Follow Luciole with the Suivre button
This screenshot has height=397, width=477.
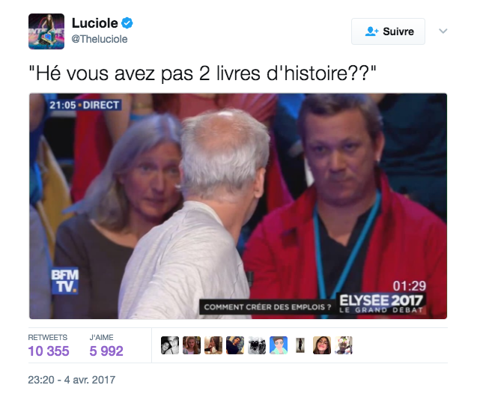click(x=388, y=31)
